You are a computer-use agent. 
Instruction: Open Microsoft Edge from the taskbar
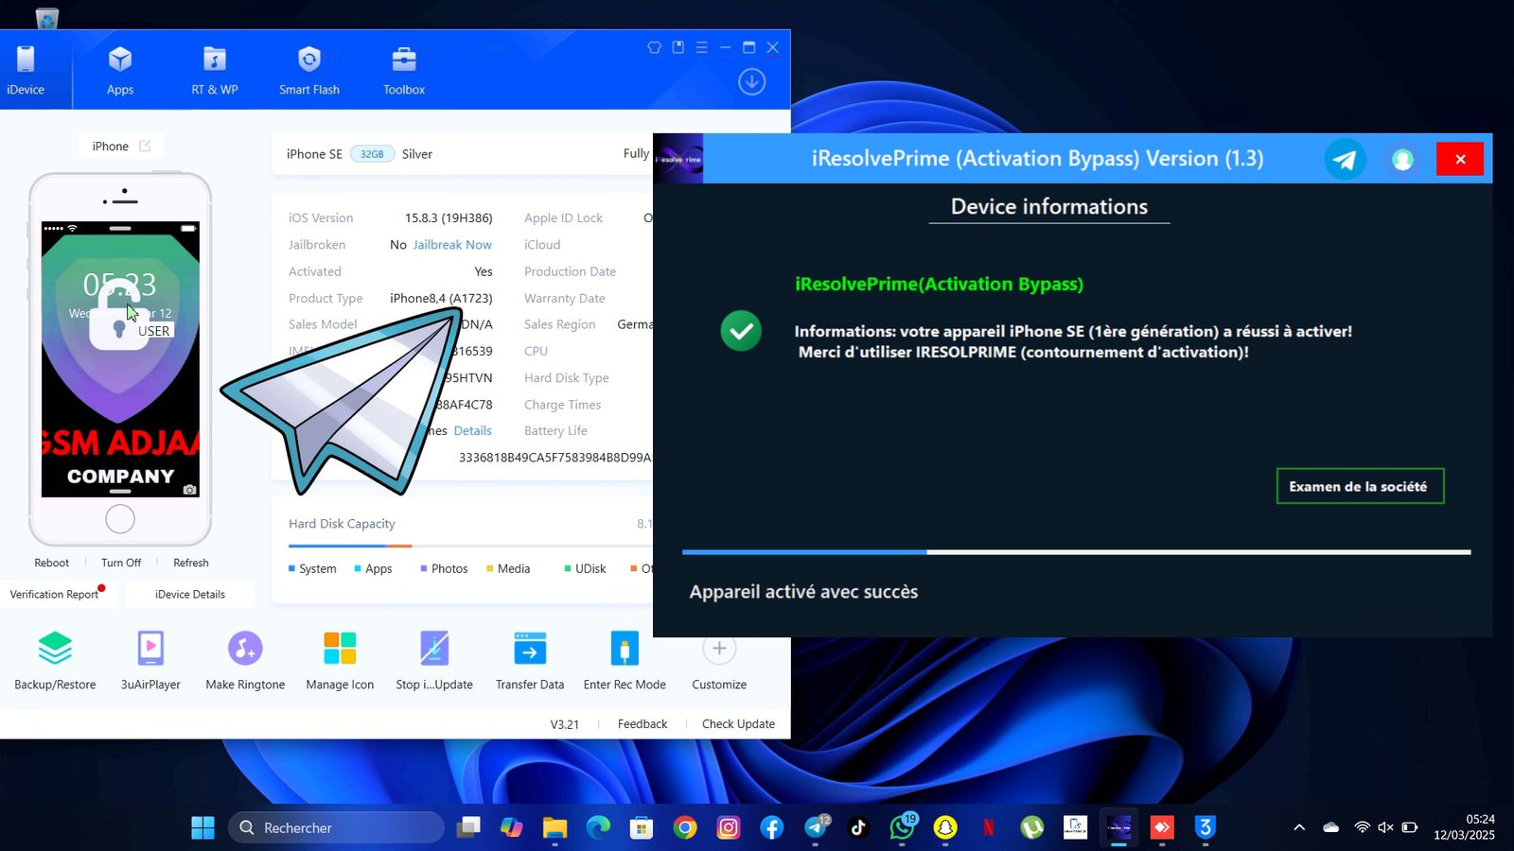tap(598, 827)
